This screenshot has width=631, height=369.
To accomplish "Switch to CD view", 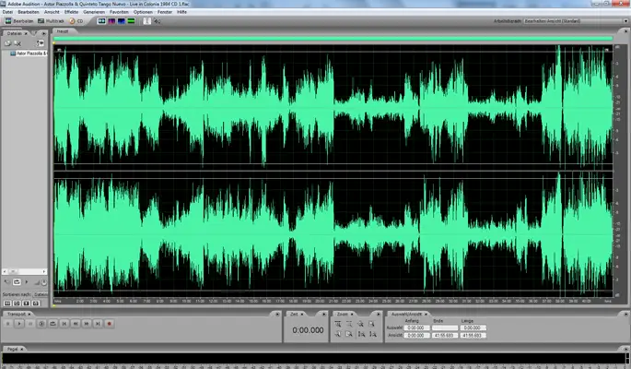I will (x=76, y=21).
